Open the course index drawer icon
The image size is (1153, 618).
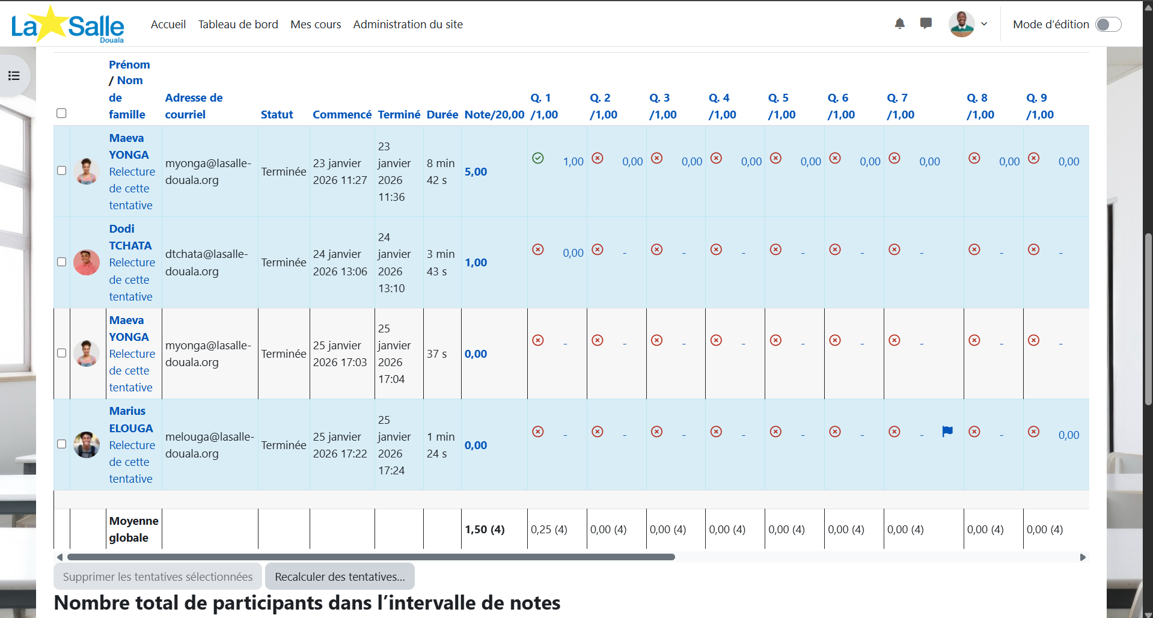pyautogui.click(x=14, y=76)
